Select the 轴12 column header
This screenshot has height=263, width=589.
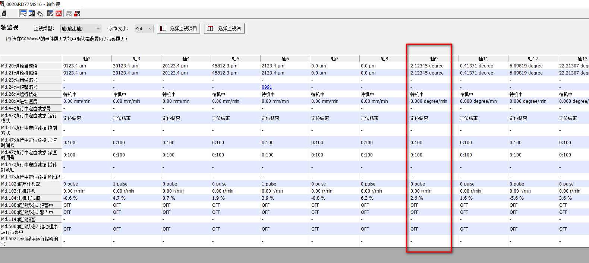point(533,59)
